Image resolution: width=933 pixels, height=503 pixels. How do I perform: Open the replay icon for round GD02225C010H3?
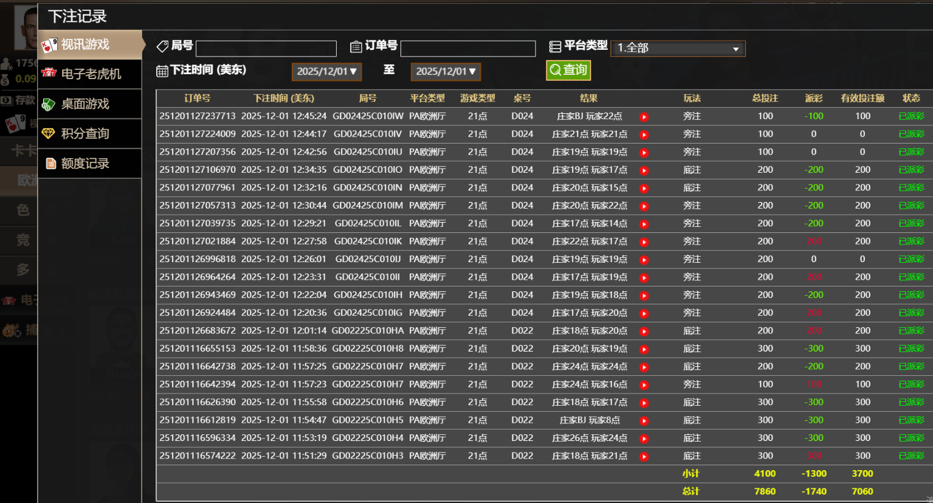point(644,456)
